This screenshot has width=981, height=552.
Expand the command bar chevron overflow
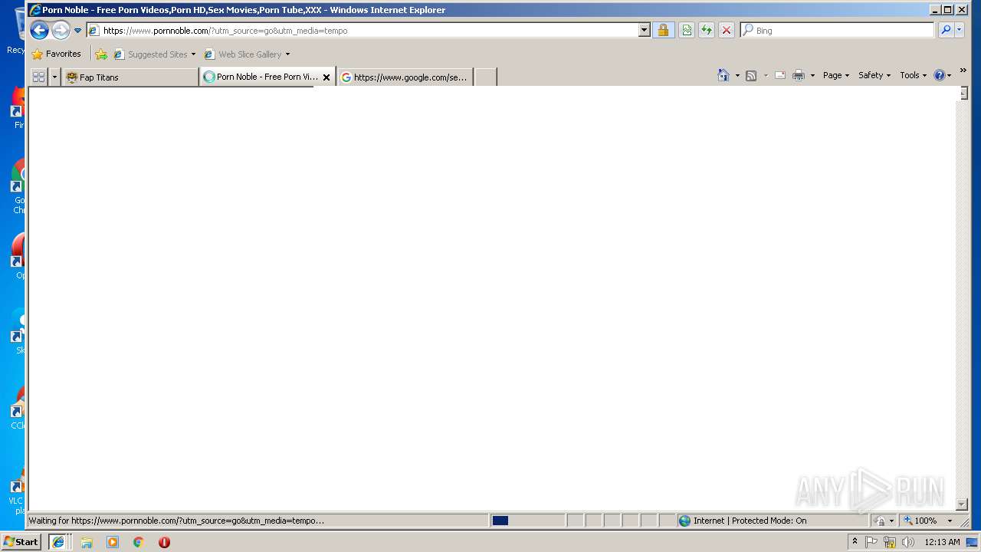click(963, 71)
